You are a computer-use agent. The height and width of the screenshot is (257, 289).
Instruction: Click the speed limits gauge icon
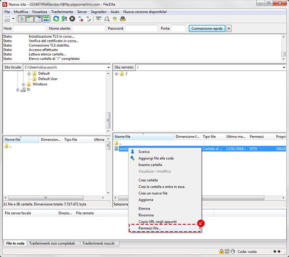point(233,251)
